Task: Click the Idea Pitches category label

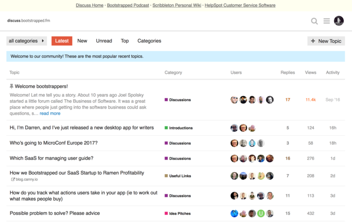Action: [180, 213]
